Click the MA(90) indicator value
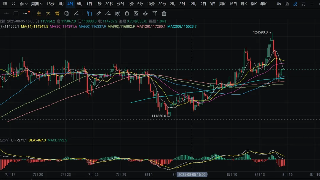The width and height of the screenshot is (320, 180). point(121,26)
